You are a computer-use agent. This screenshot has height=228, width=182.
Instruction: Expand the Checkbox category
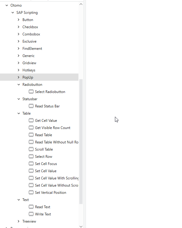pos(19,27)
